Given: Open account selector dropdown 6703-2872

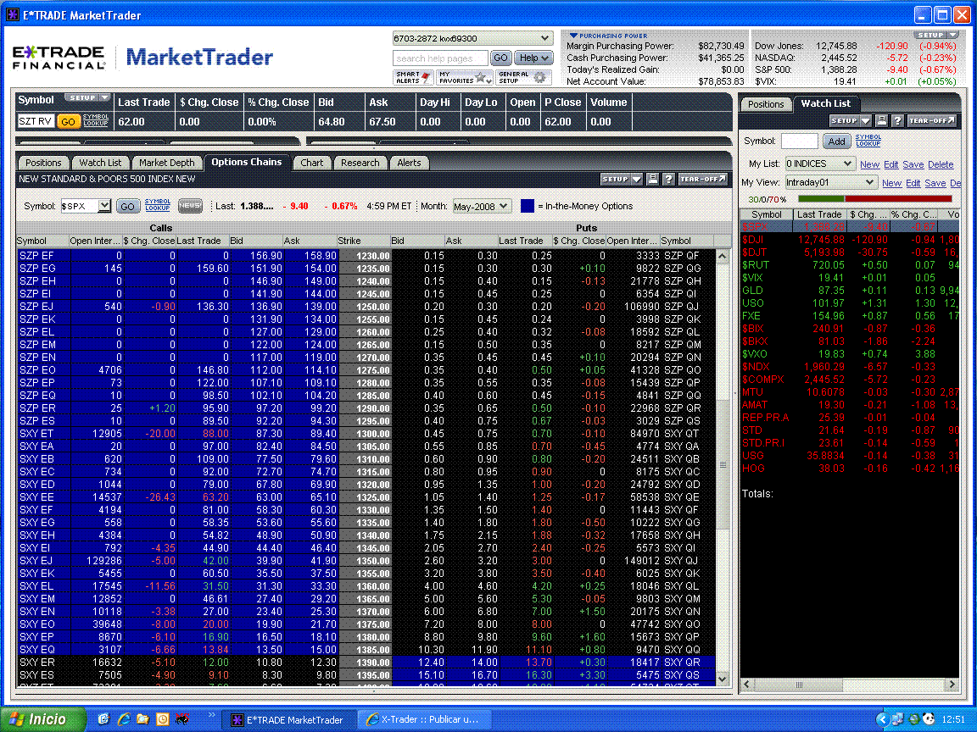Looking at the screenshot, I should (472, 39).
